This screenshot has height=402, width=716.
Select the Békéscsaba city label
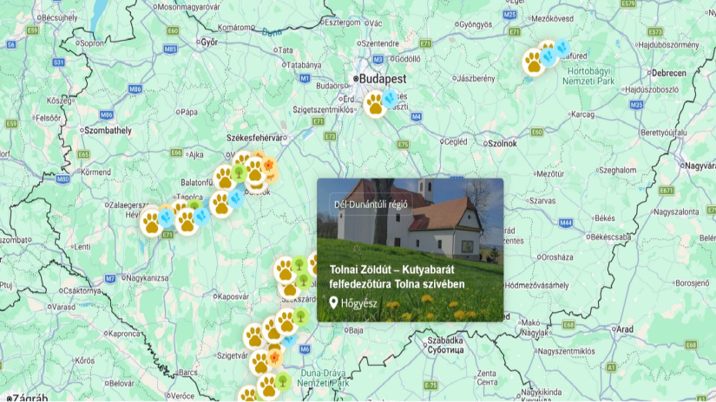click(x=611, y=237)
